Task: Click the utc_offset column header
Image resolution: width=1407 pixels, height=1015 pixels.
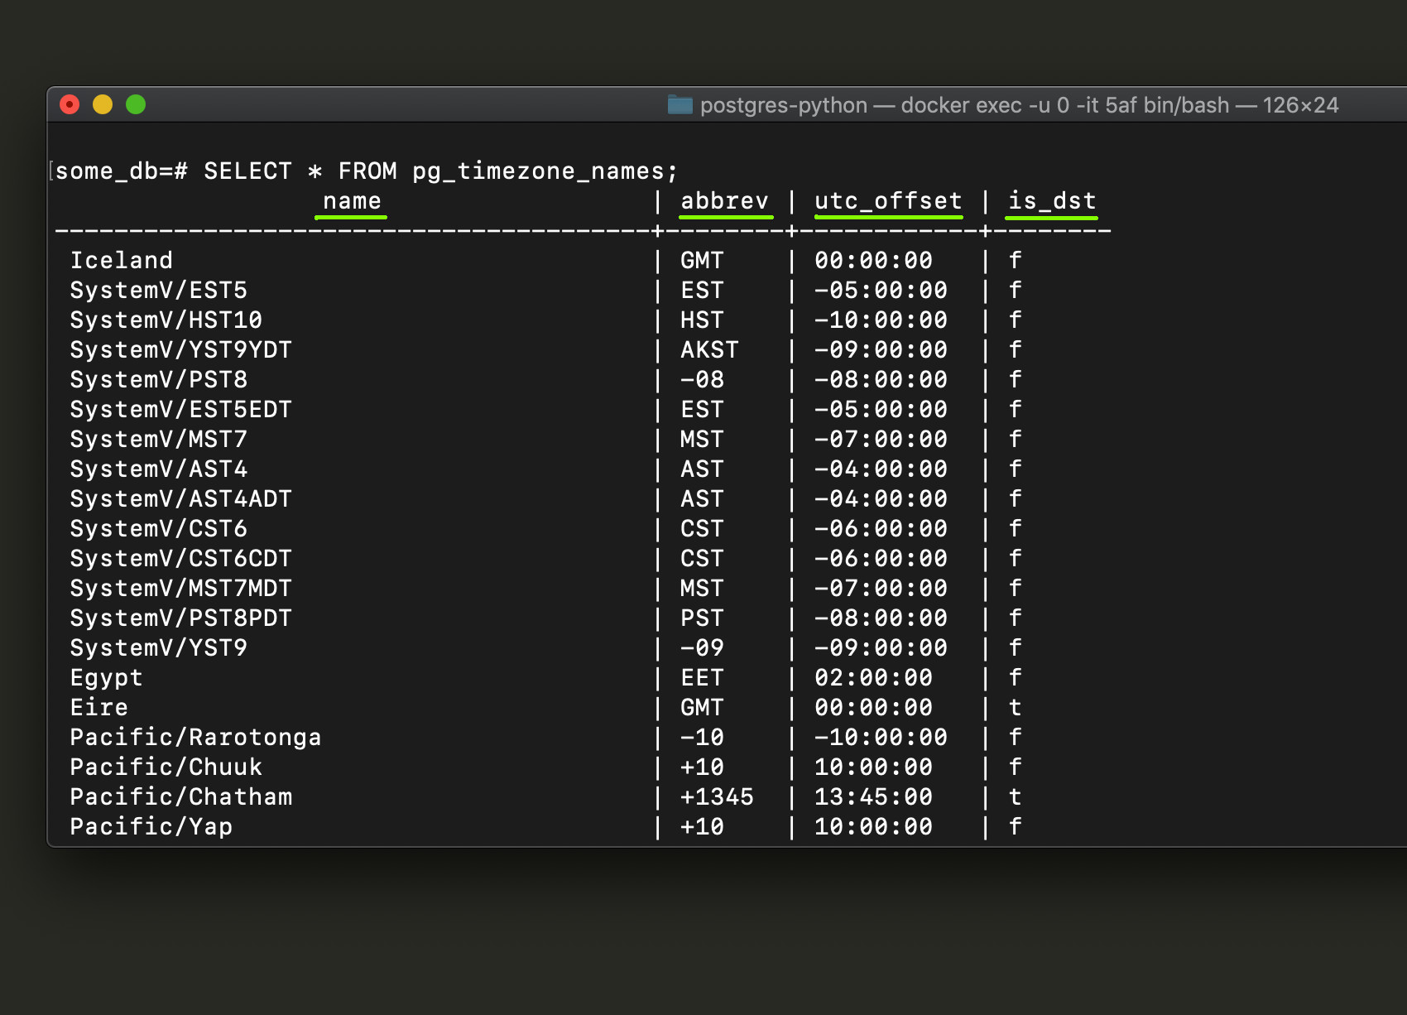Action: coord(887,201)
